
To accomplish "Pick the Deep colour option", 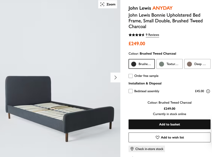I will tap(197, 64).
